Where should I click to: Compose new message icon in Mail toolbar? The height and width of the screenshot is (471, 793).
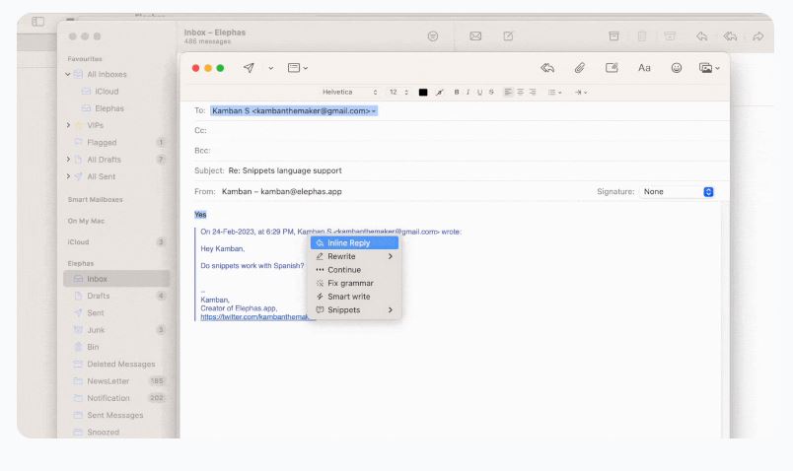click(508, 36)
